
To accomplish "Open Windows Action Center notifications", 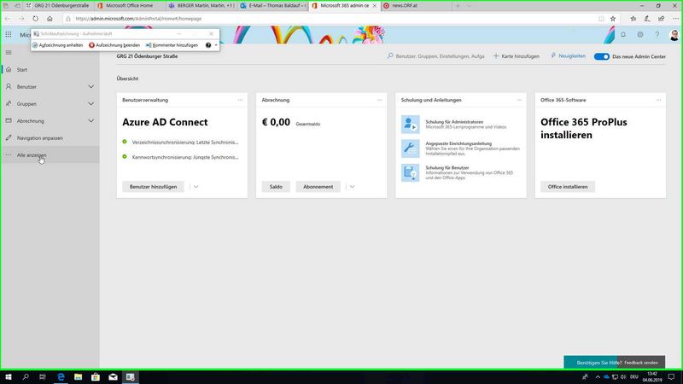I will [671, 377].
